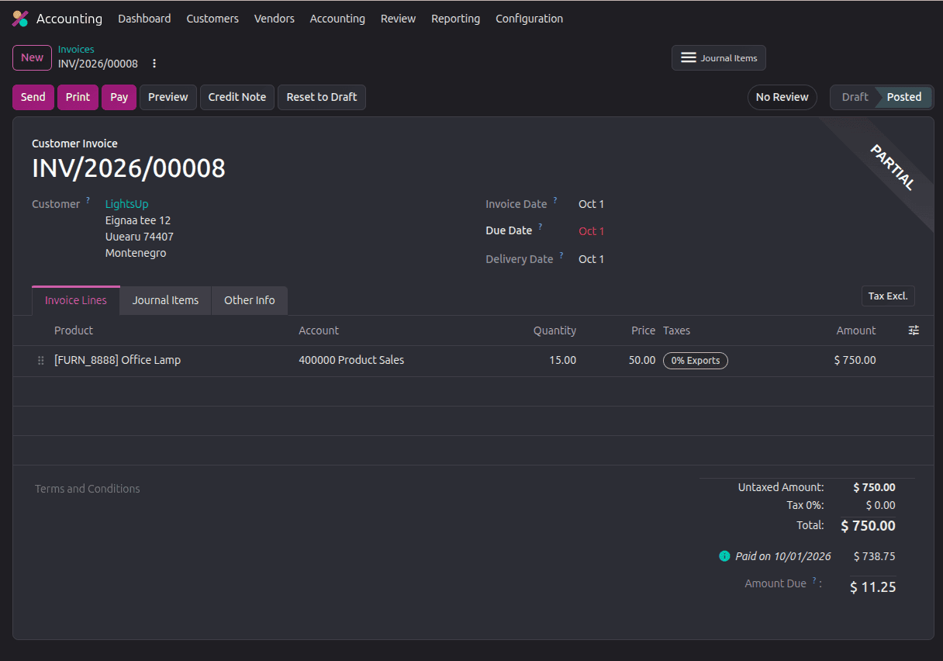Viewport: 943px width, 661px height.
Task: Click the paid amount $ 738.75
Action: 874,556
